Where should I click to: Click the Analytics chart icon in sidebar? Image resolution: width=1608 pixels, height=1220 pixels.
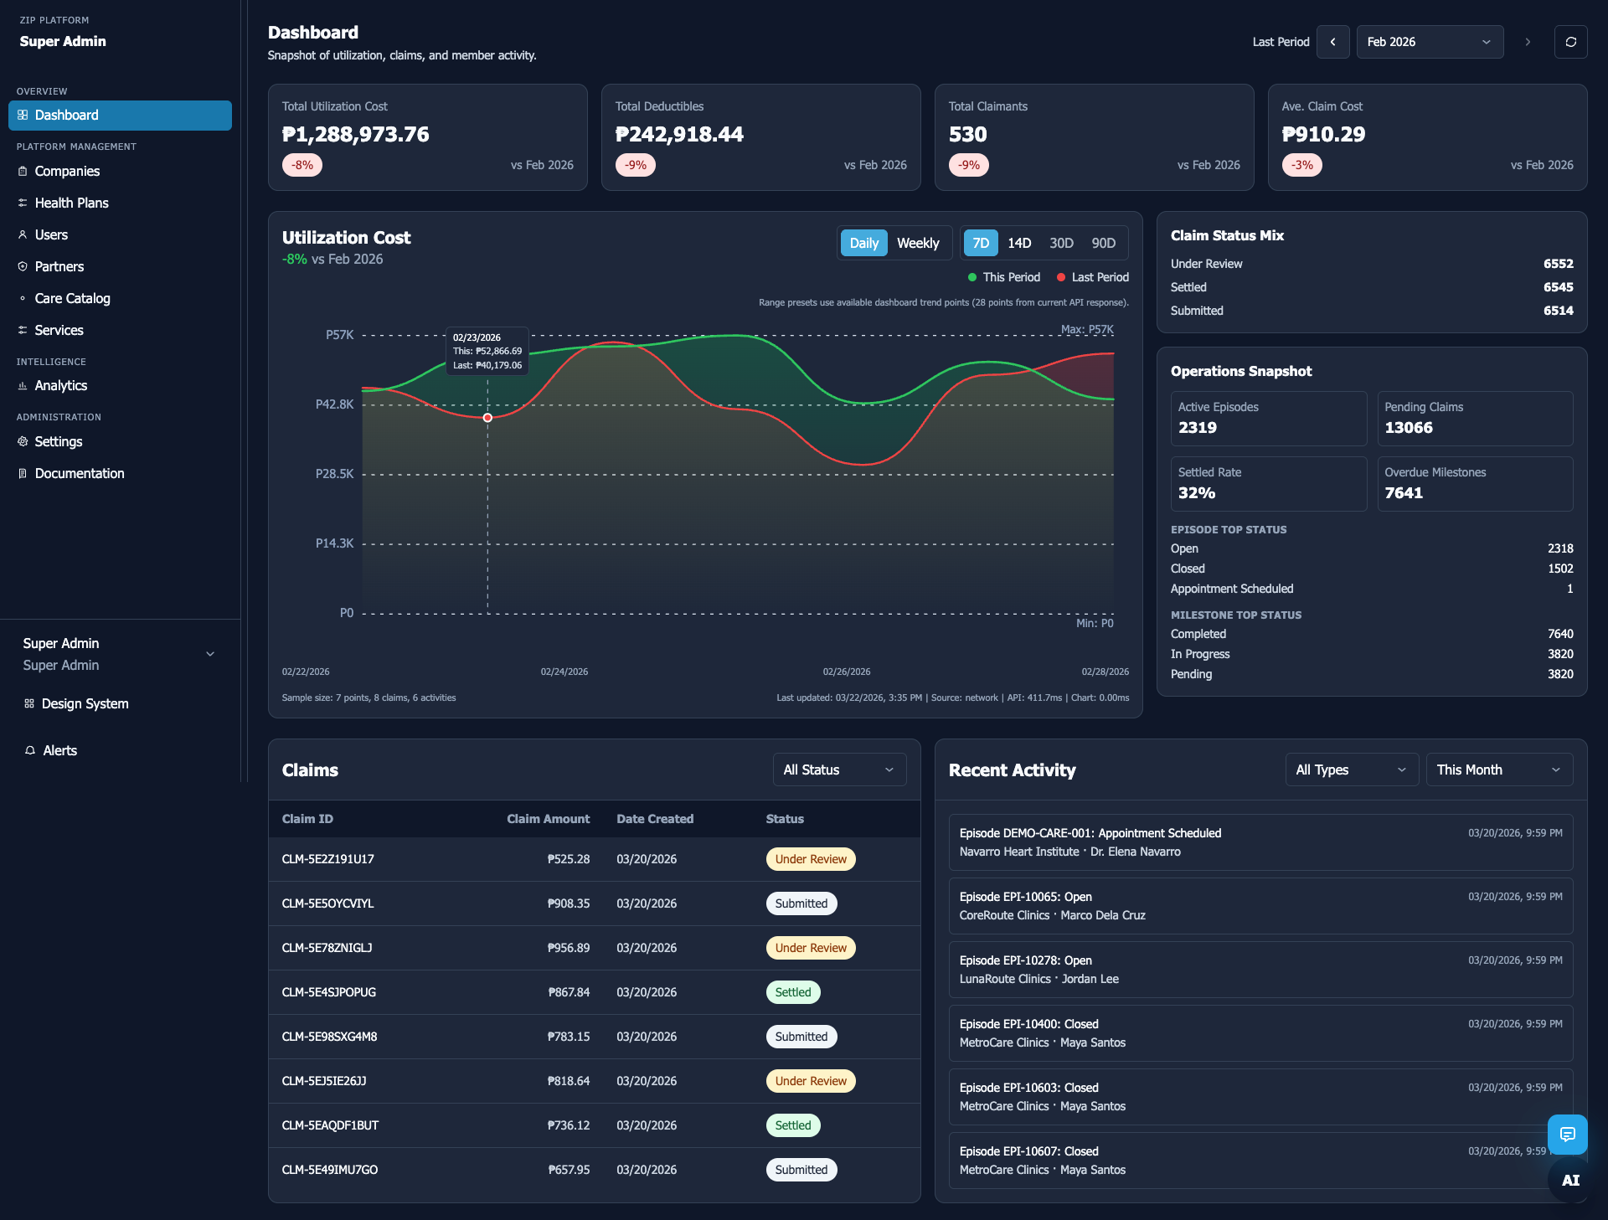point(23,385)
